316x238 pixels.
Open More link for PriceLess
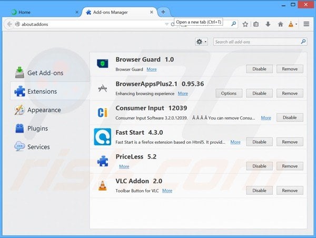[x=124, y=166]
